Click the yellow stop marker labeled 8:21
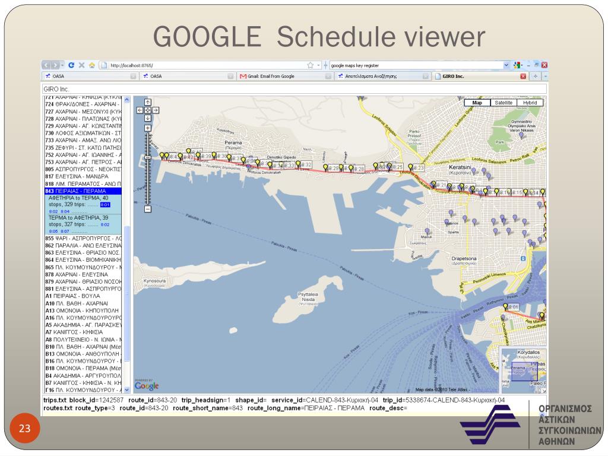The width and height of the screenshot is (608, 456). [433, 185]
